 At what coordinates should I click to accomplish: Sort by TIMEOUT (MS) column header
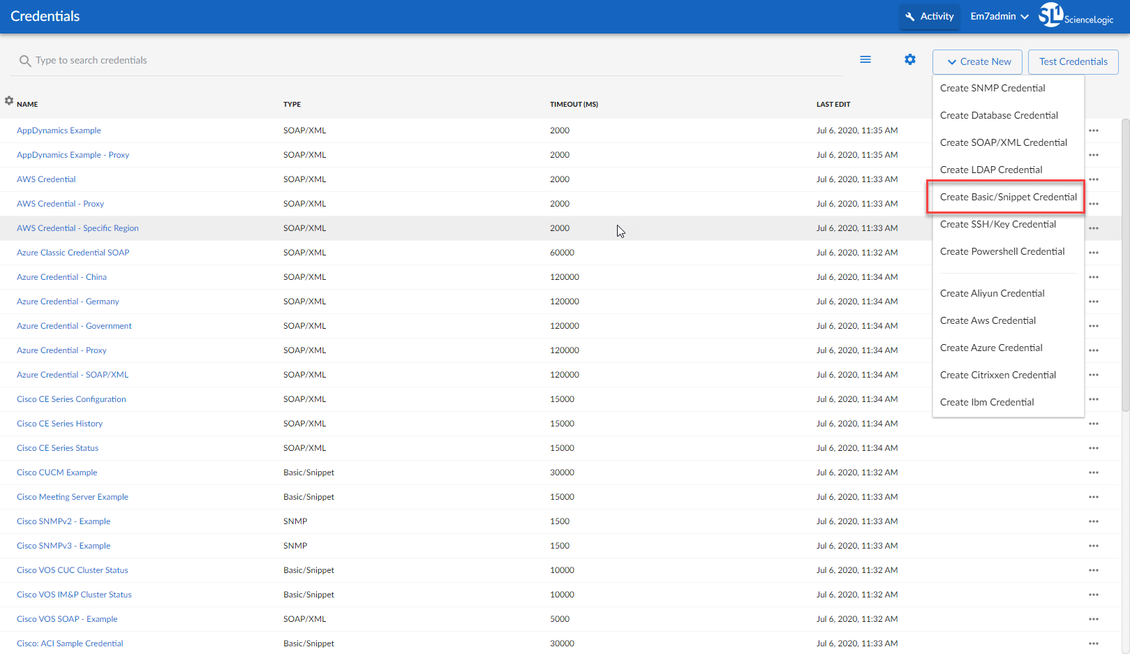pyautogui.click(x=574, y=104)
